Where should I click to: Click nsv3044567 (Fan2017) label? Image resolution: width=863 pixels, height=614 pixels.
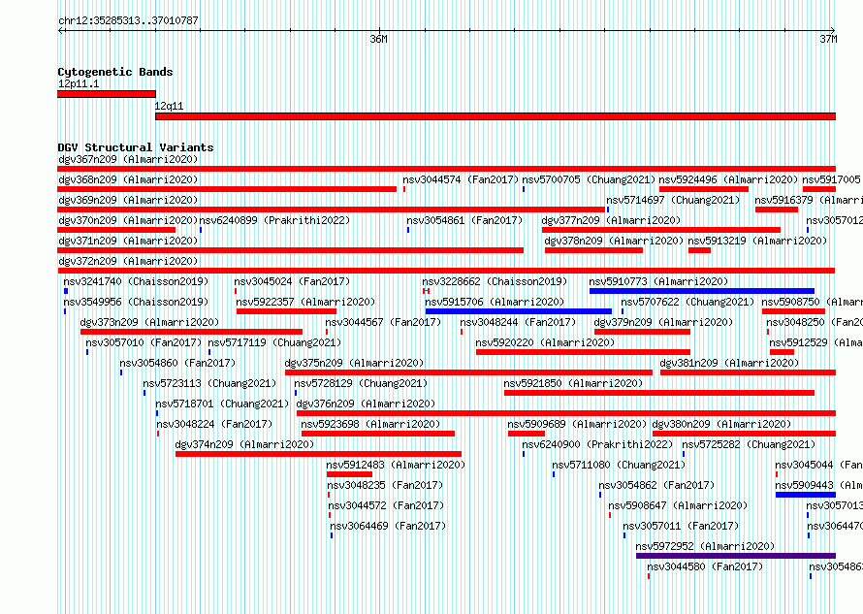[x=383, y=322]
